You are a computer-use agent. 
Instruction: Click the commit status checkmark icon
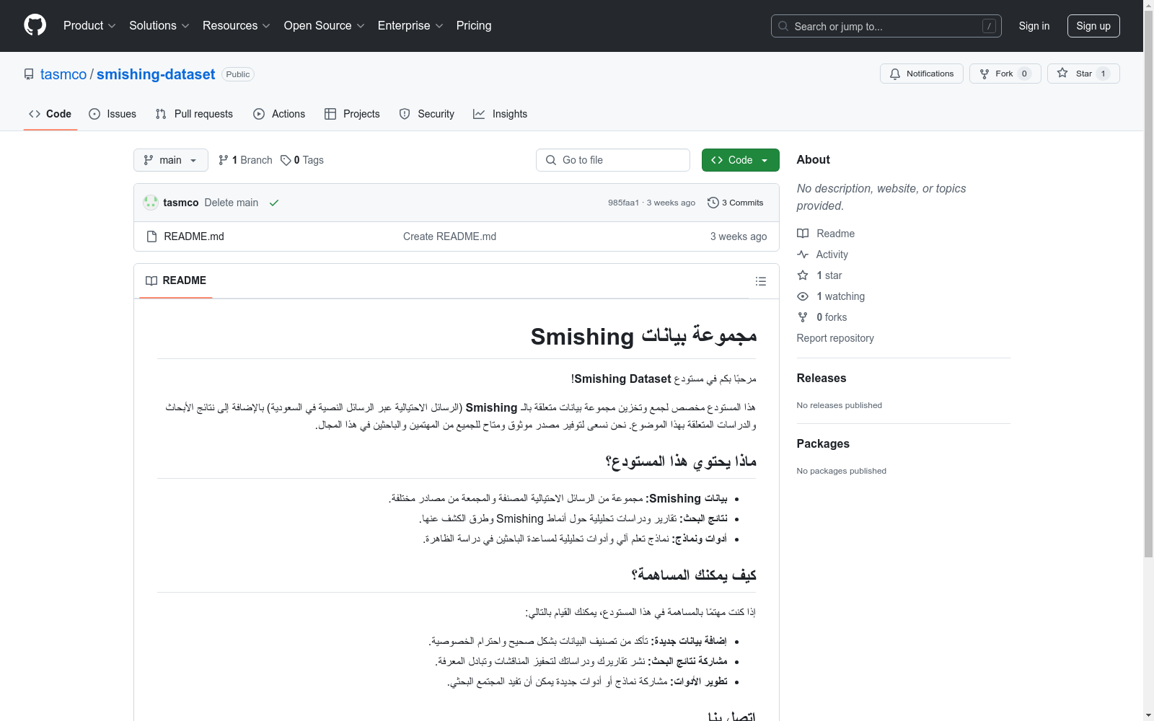(274, 203)
